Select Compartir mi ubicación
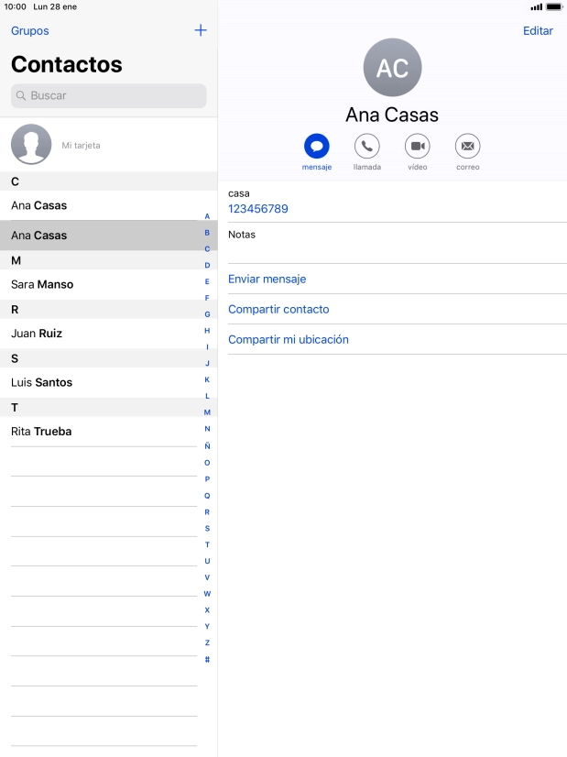 pos(289,339)
